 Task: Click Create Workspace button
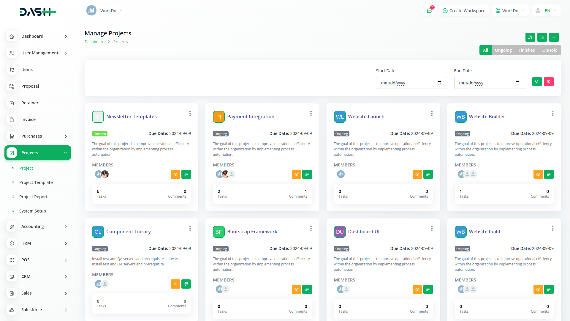(x=464, y=11)
